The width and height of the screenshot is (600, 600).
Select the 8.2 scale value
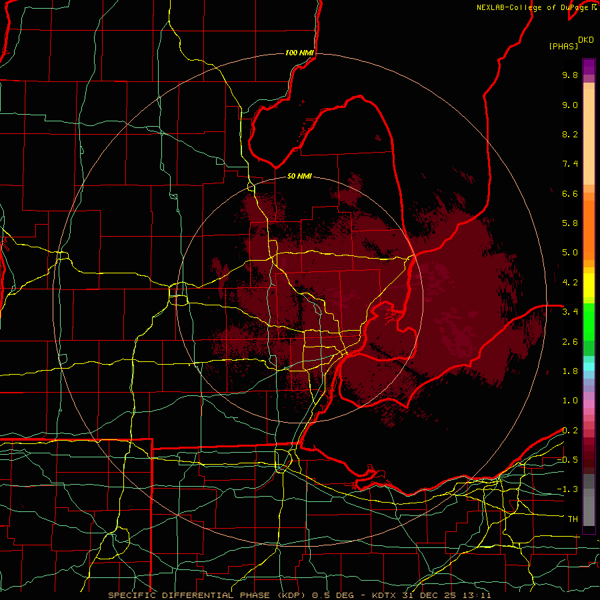click(x=570, y=134)
